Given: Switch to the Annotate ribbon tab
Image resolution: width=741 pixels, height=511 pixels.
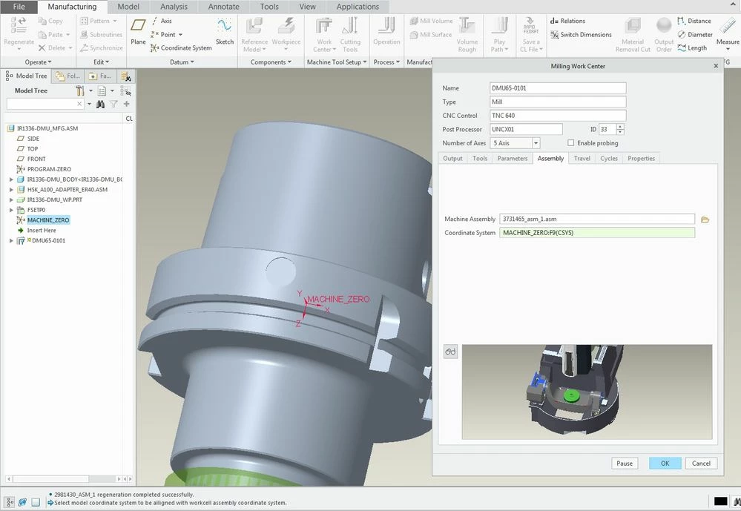Looking at the screenshot, I should point(223,7).
